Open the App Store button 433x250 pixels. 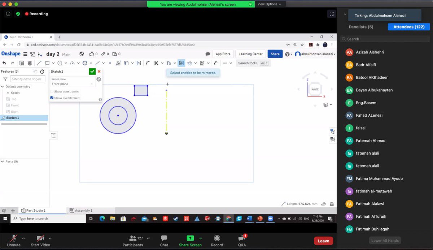[223, 54]
